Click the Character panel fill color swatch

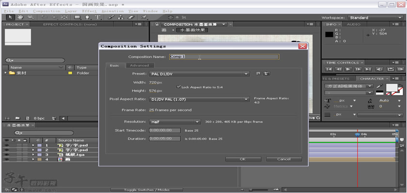[391, 88]
